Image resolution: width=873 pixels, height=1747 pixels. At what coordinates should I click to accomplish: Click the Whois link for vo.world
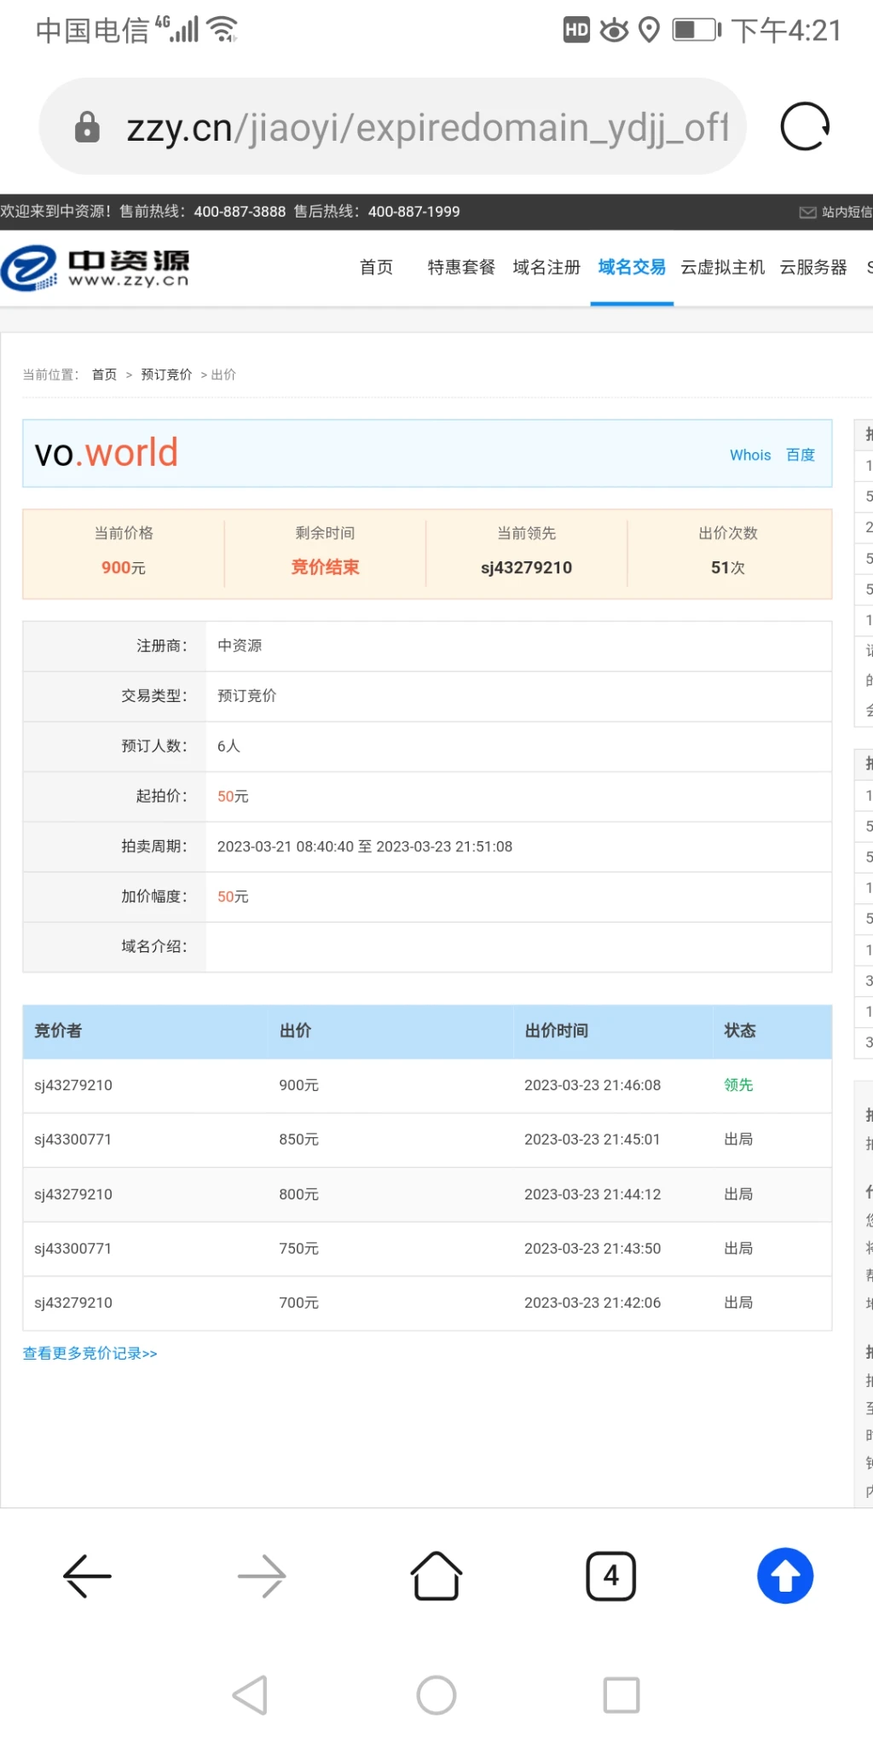[749, 456]
